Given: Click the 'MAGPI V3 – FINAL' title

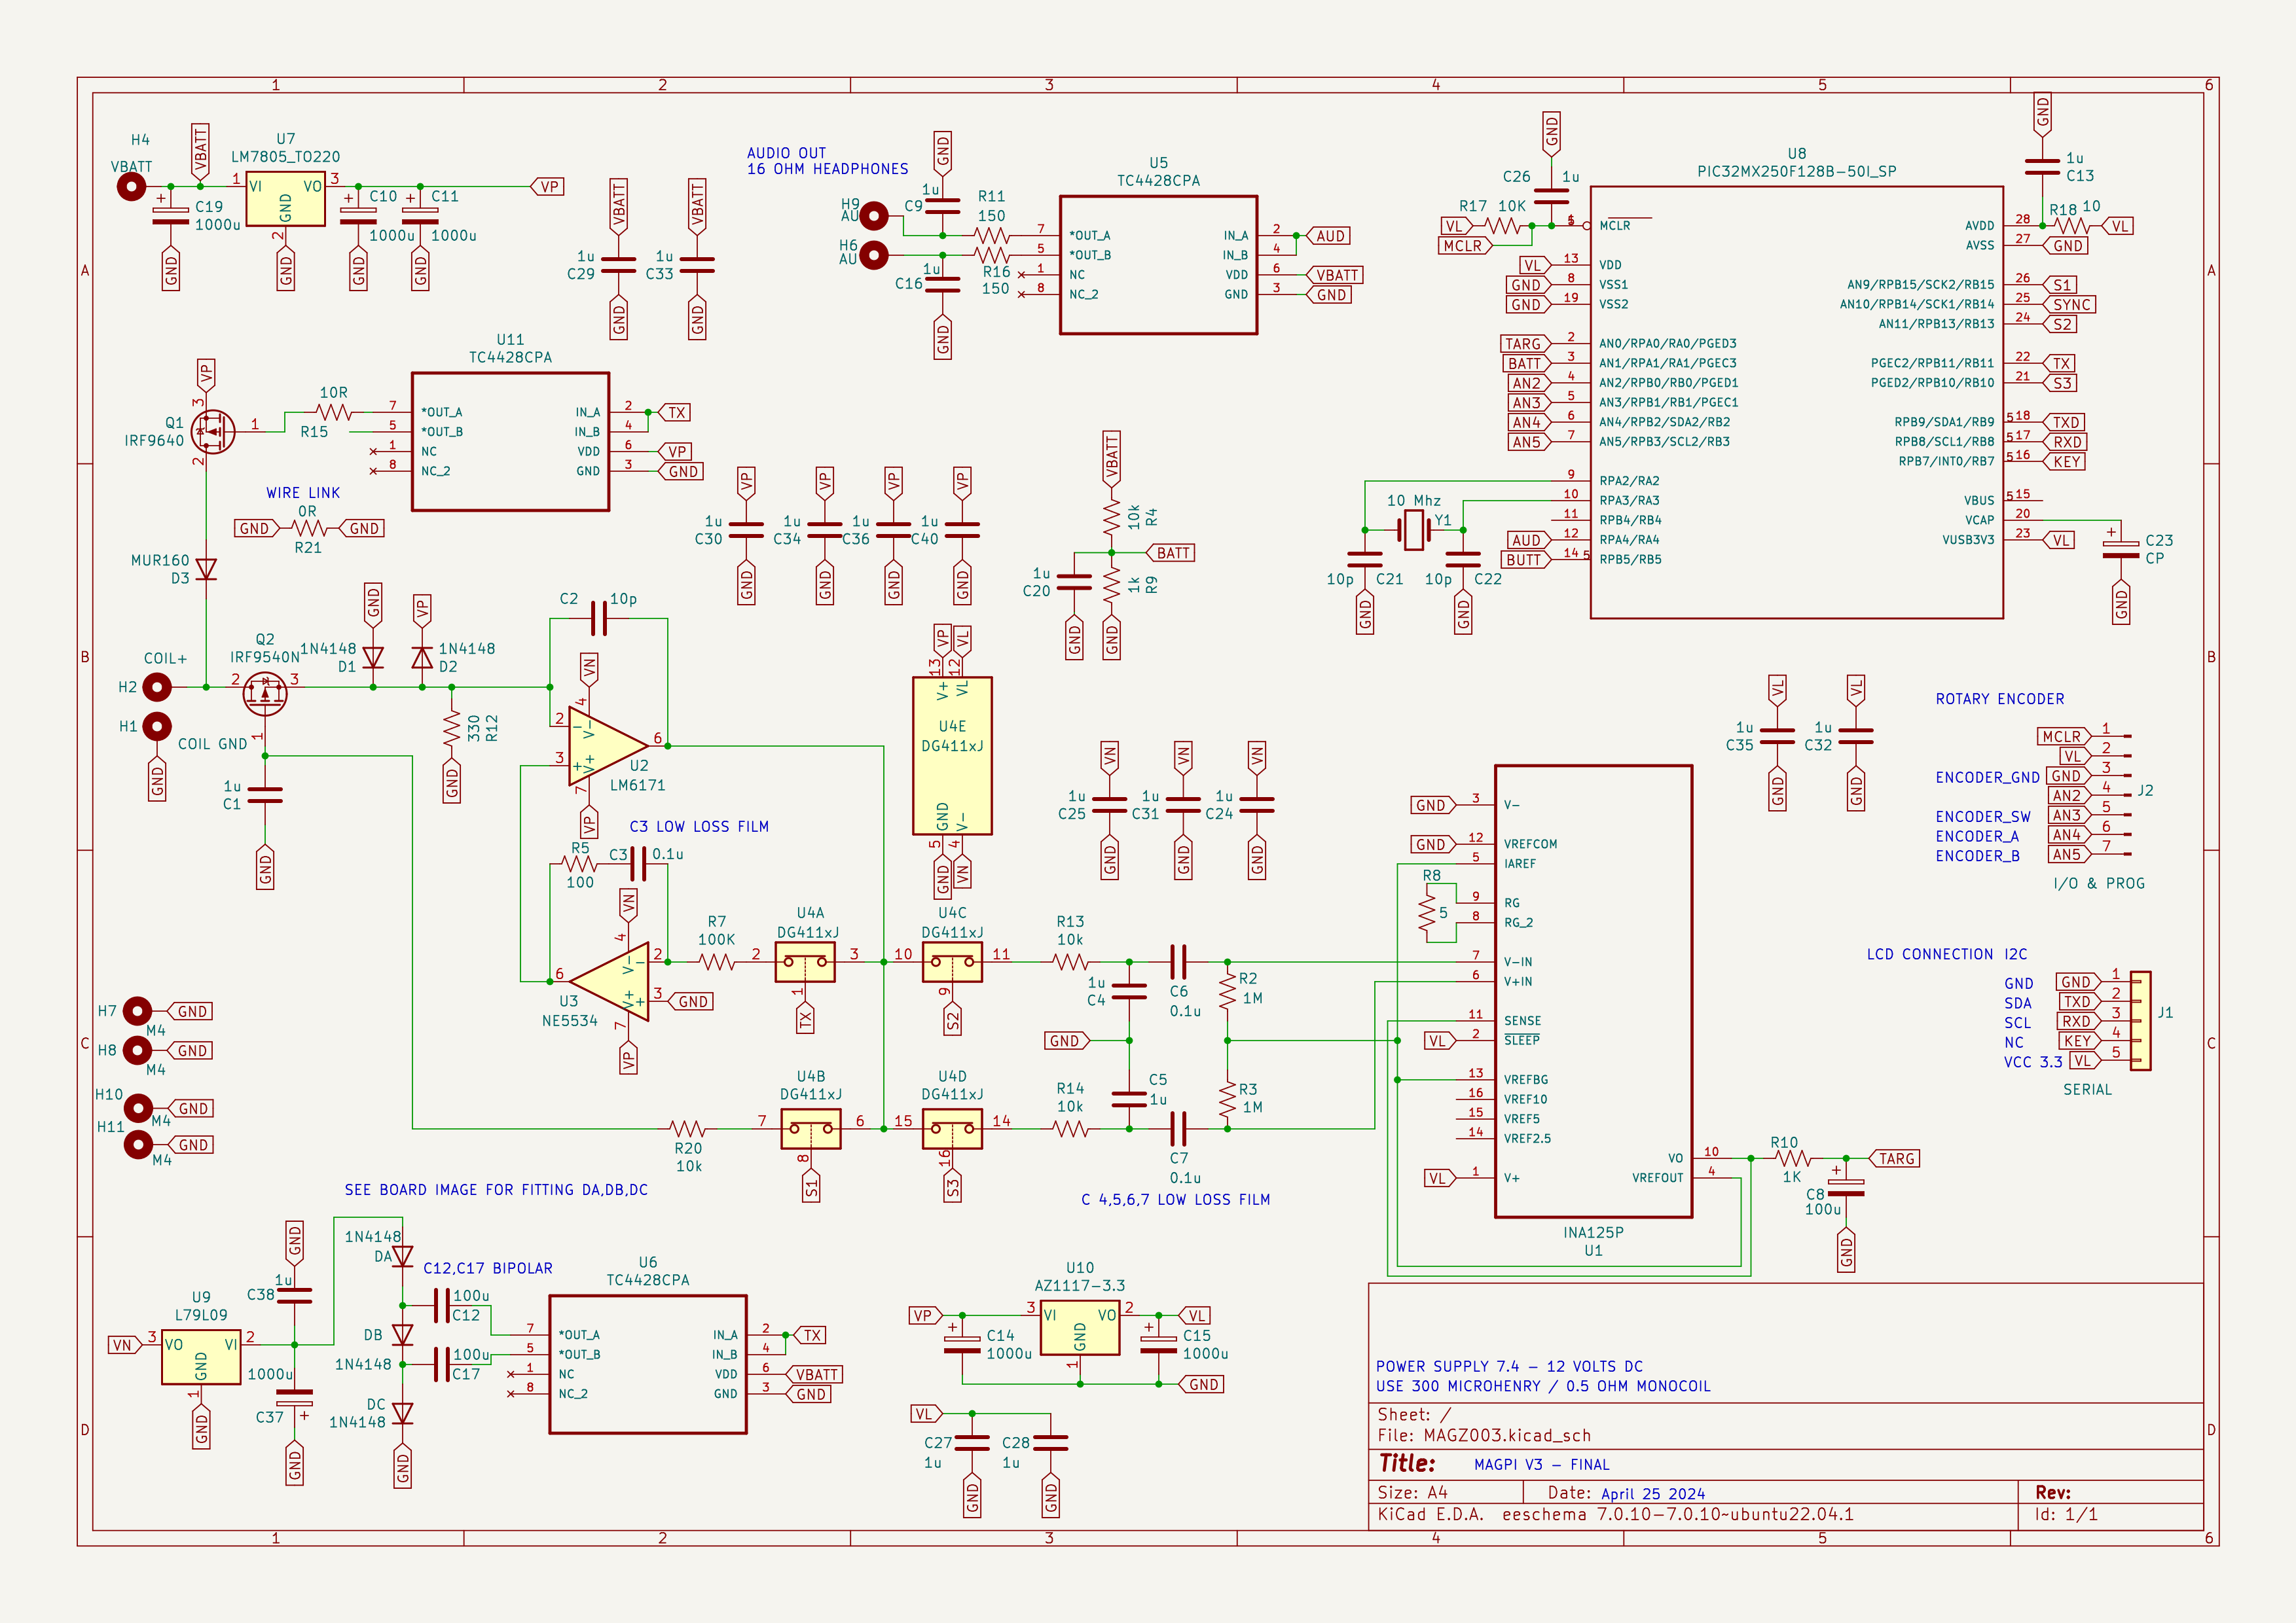Looking at the screenshot, I should [1541, 1465].
